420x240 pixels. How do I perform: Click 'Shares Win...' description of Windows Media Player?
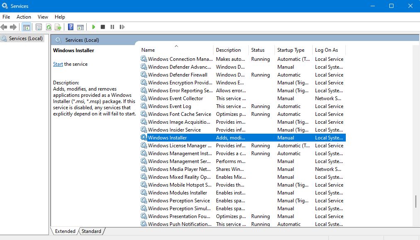[x=230, y=169]
